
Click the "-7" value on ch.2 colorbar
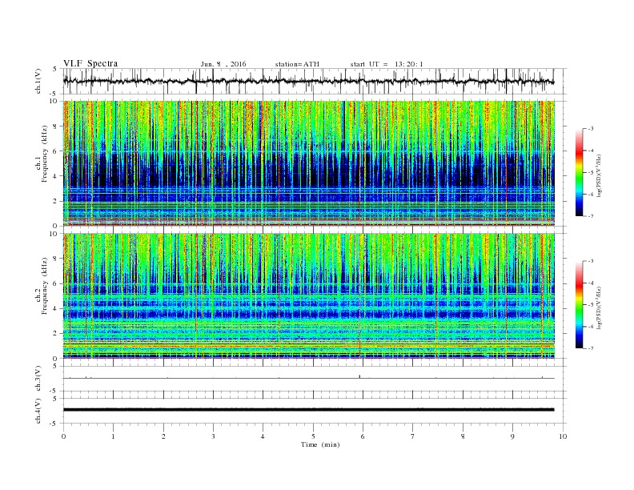pos(591,348)
